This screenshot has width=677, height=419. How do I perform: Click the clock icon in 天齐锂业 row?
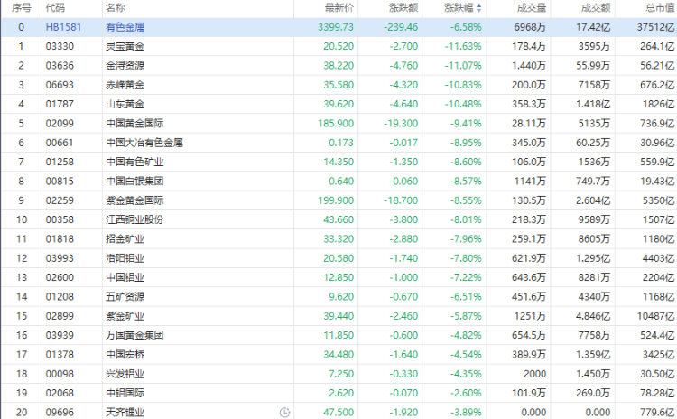284,413
